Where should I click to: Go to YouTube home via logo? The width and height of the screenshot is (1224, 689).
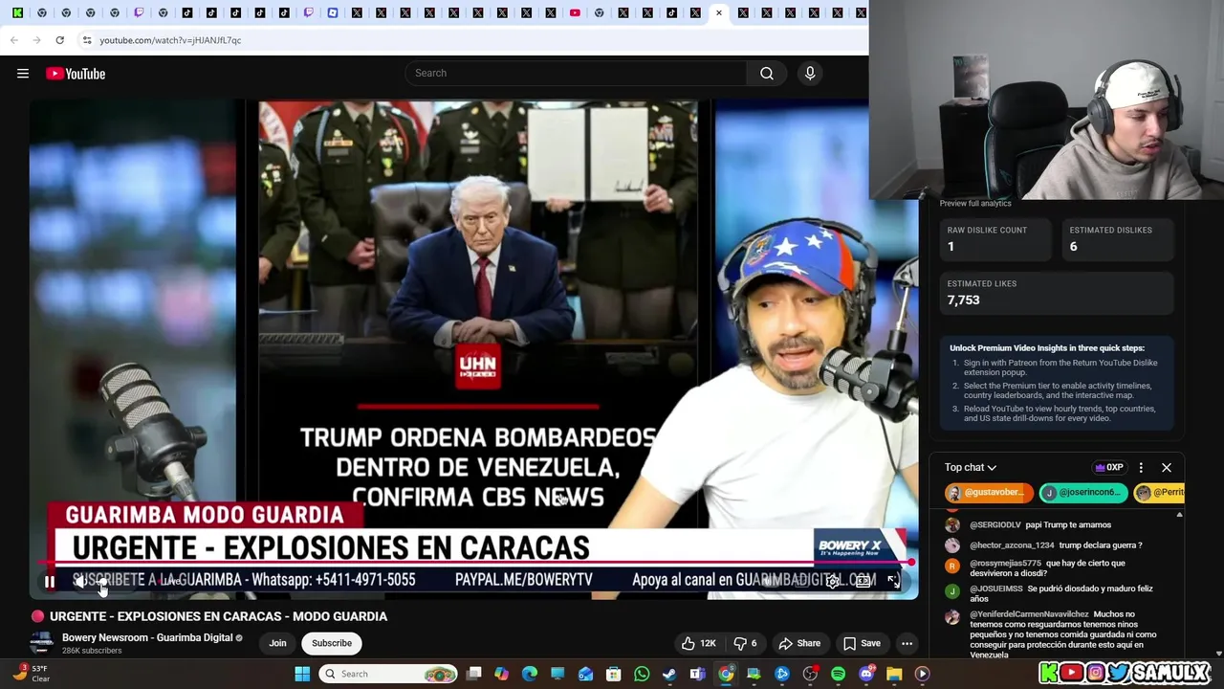tap(76, 74)
